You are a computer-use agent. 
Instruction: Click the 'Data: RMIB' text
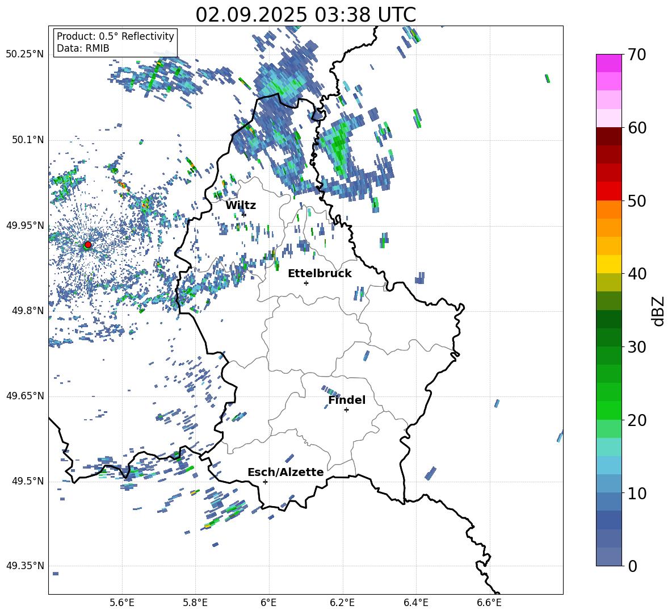[x=83, y=48]
